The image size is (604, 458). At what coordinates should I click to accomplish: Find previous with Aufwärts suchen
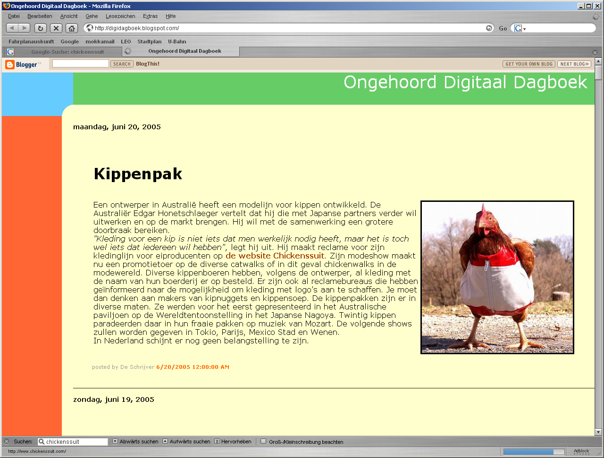(186, 441)
